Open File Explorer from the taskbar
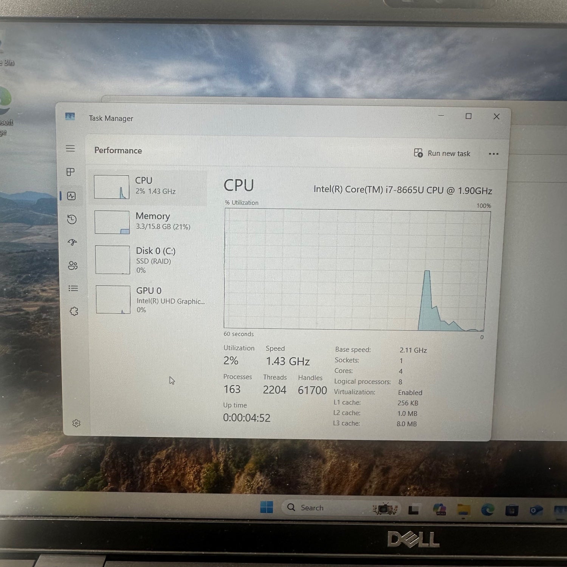This screenshot has height=567, width=567. pos(464,510)
